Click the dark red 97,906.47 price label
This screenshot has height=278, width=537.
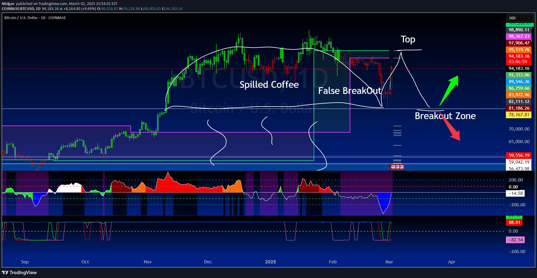519,43
